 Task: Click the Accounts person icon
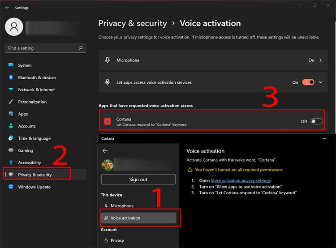pos(11,126)
